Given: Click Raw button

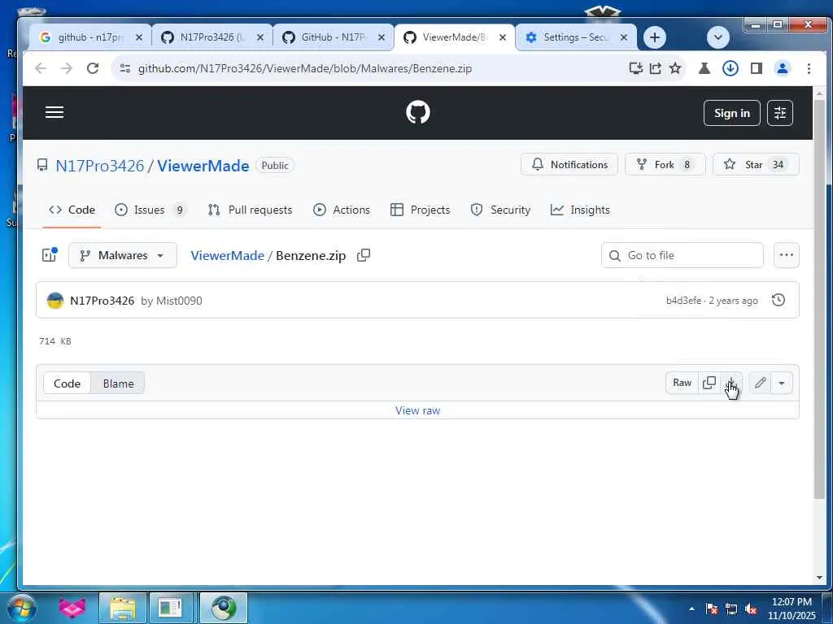Looking at the screenshot, I should (x=683, y=383).
